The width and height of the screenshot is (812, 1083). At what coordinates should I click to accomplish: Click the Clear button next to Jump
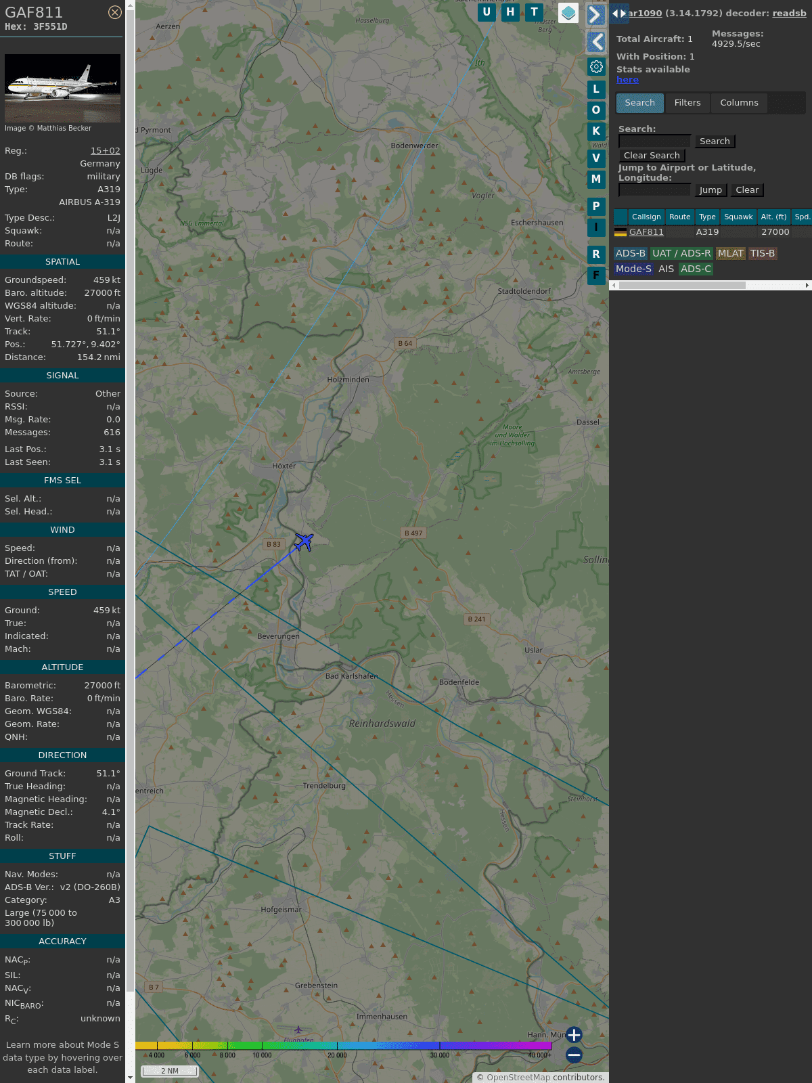pyautogui.click(x=747, y=190)
